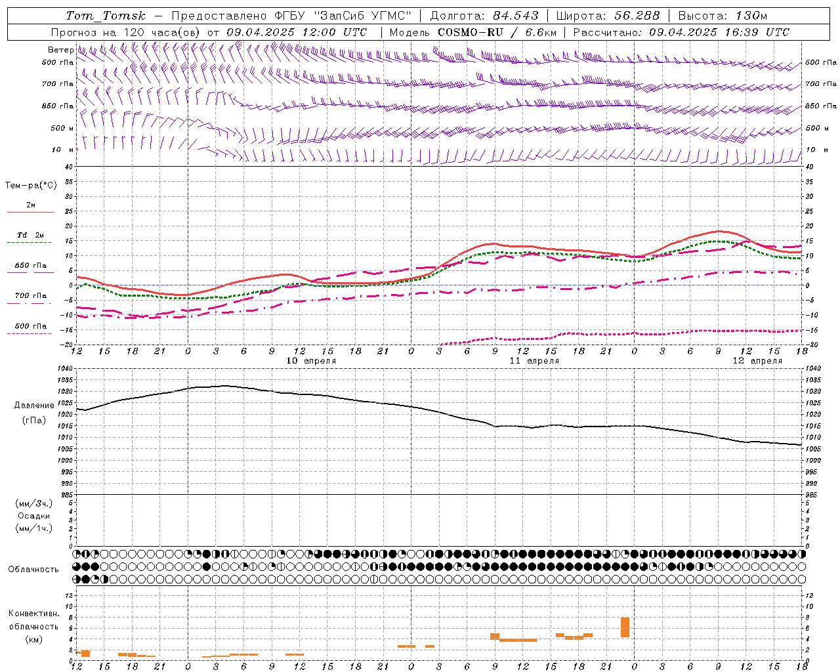Click the Облачность cloud cover label
The image size is (840, 672).
pos(33,570)
